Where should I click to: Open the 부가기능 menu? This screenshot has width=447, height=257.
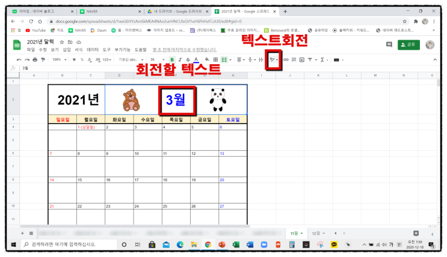[x=123, y=50]
